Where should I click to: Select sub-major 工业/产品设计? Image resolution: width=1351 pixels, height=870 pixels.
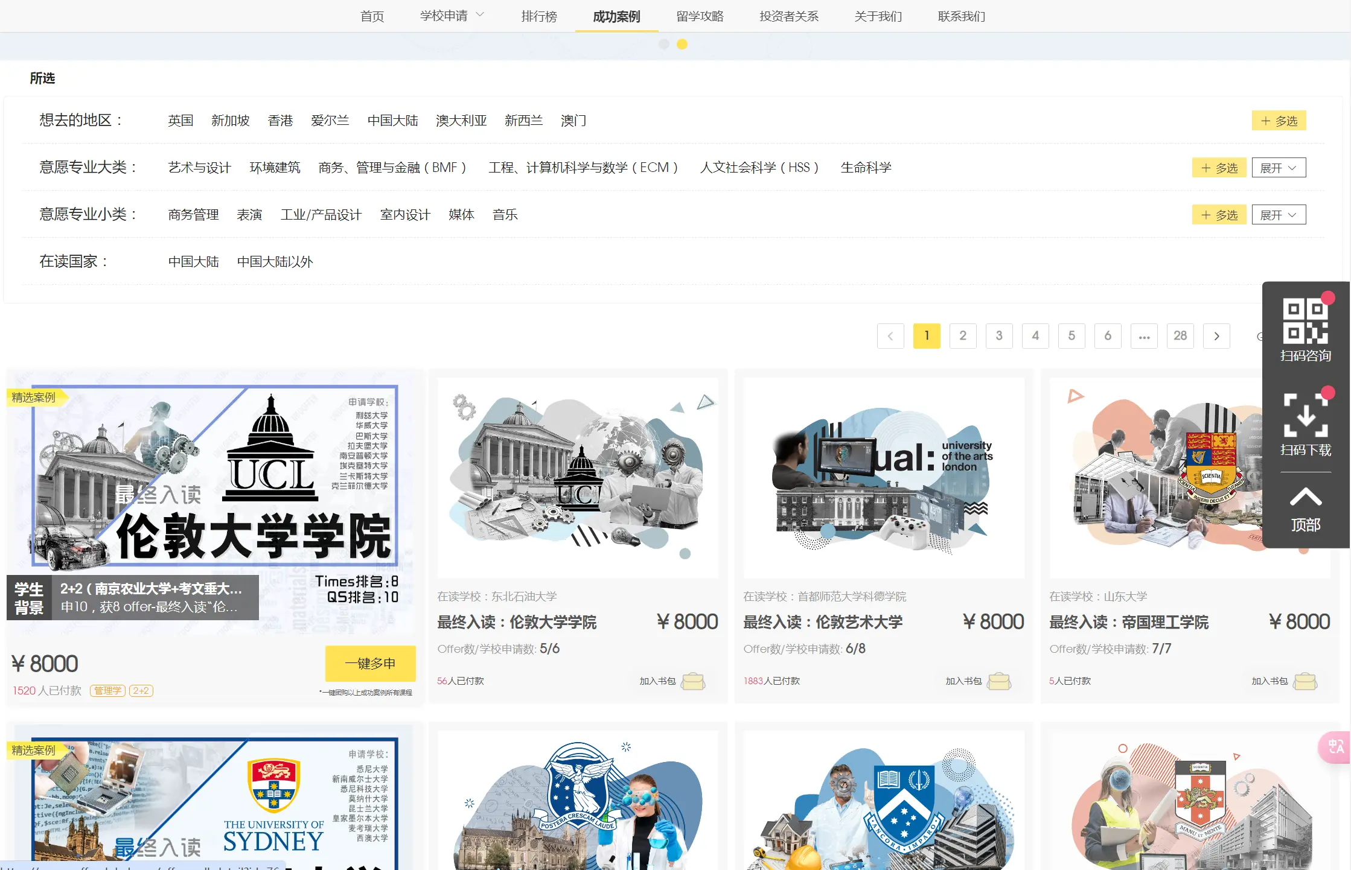click(x=321, y=215)
